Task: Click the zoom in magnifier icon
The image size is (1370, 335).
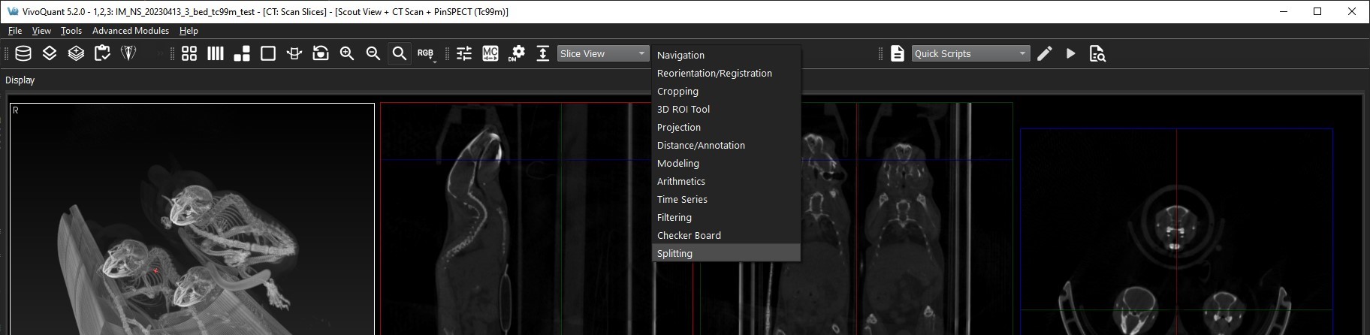Action: pyautogui.click(x=347, y=53)
